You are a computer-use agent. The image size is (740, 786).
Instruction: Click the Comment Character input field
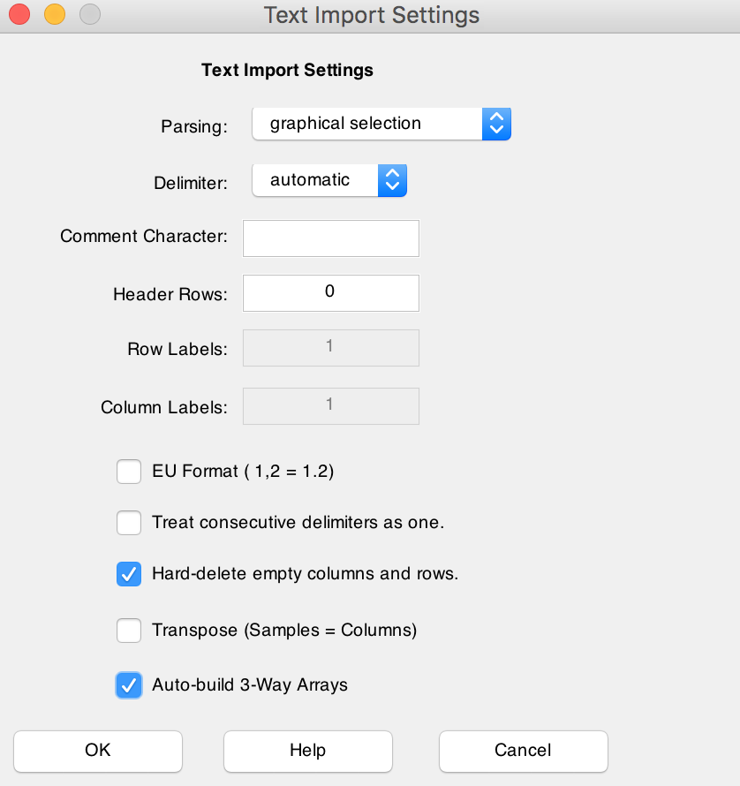330,238
